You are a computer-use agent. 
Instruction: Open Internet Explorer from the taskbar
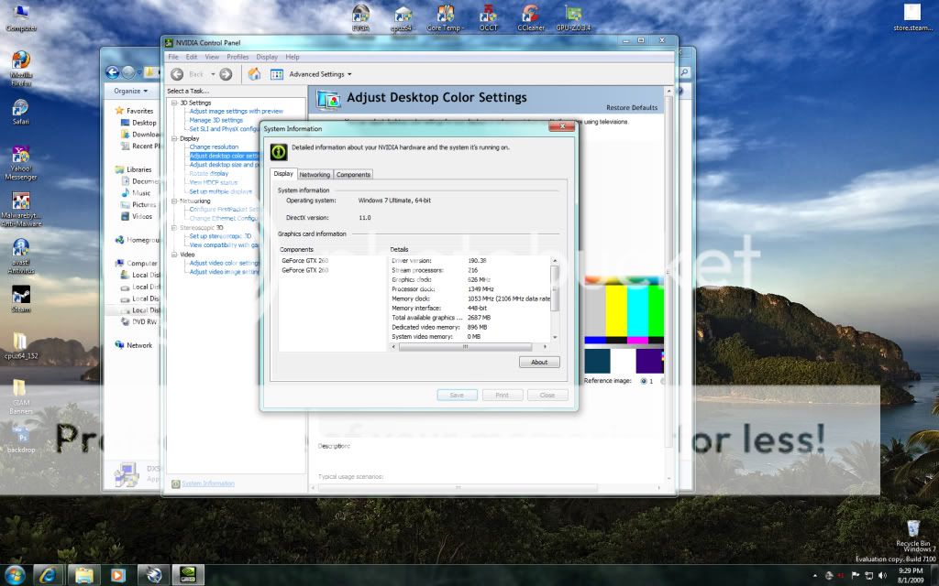(48, 575)
